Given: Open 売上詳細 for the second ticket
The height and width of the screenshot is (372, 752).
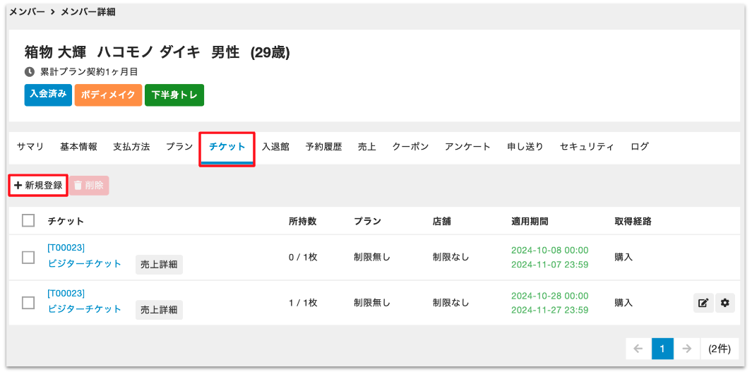Looking at the screenshot, I should 159,309.
